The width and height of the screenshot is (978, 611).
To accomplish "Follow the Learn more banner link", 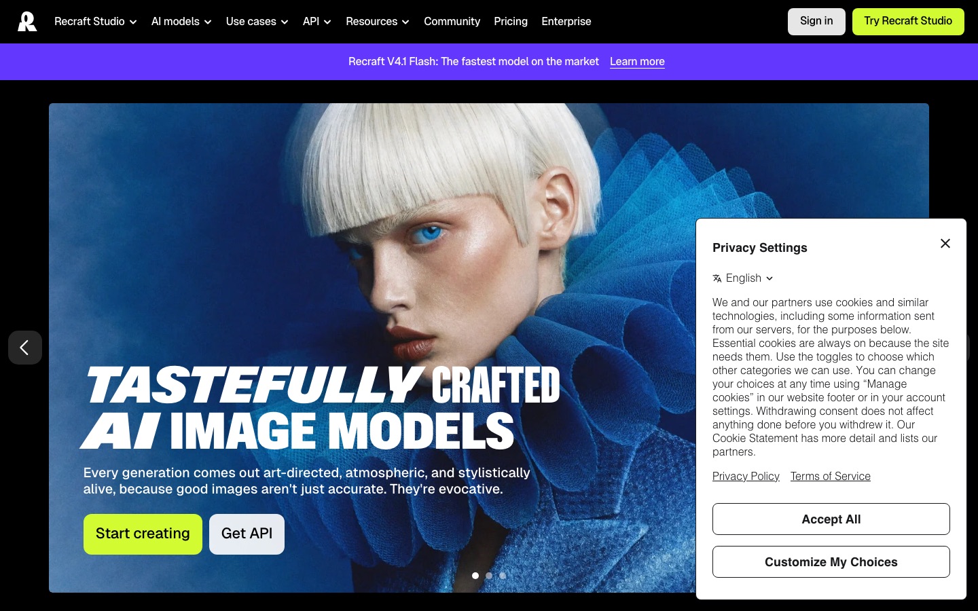I will pos(637,62).
